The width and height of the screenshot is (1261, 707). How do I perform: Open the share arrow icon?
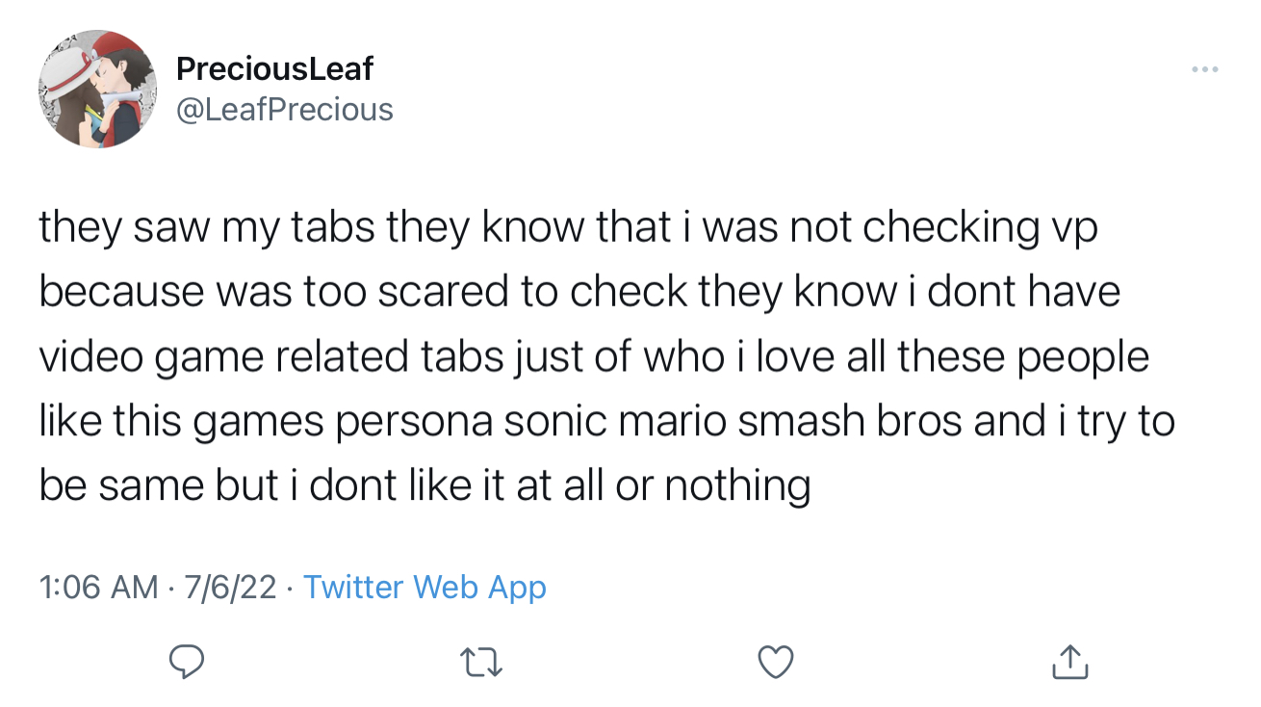click(x=1069, y=661)
